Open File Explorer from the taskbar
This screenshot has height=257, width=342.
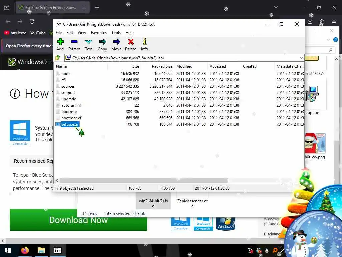(41, 250)
